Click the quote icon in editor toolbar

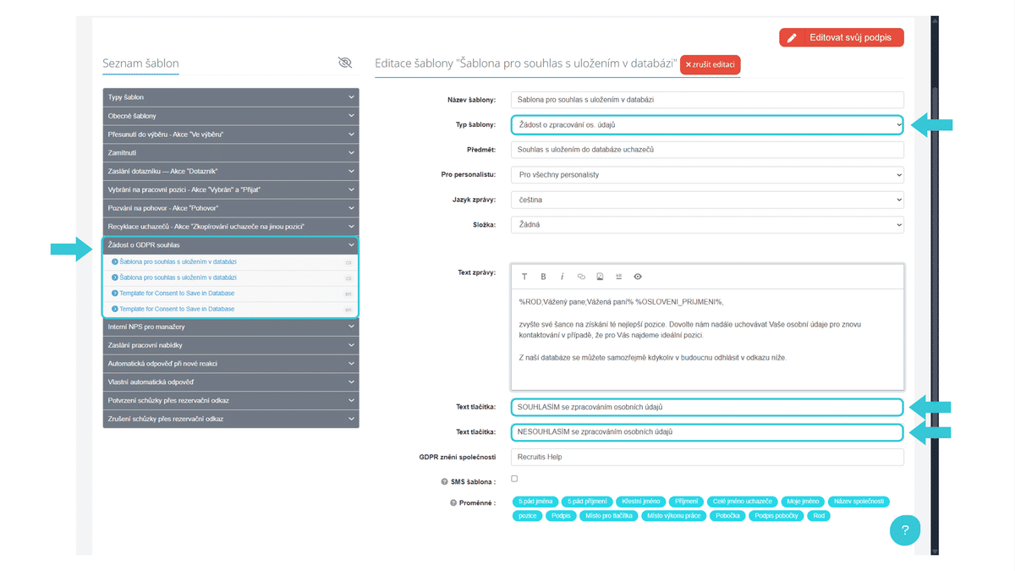[x=618, y=277]
